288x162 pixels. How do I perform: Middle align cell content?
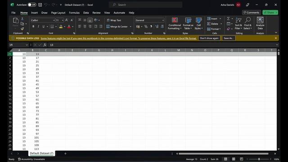(85, 20)
